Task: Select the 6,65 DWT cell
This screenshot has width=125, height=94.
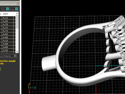Action: [8, 34]
